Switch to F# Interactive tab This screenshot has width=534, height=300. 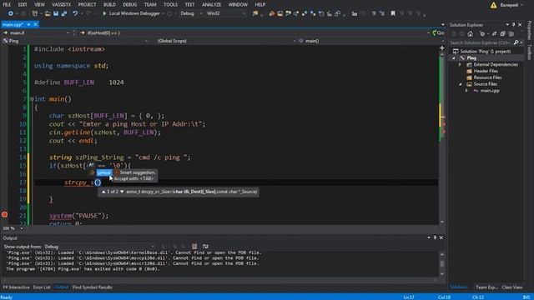[x=16, y=287]
